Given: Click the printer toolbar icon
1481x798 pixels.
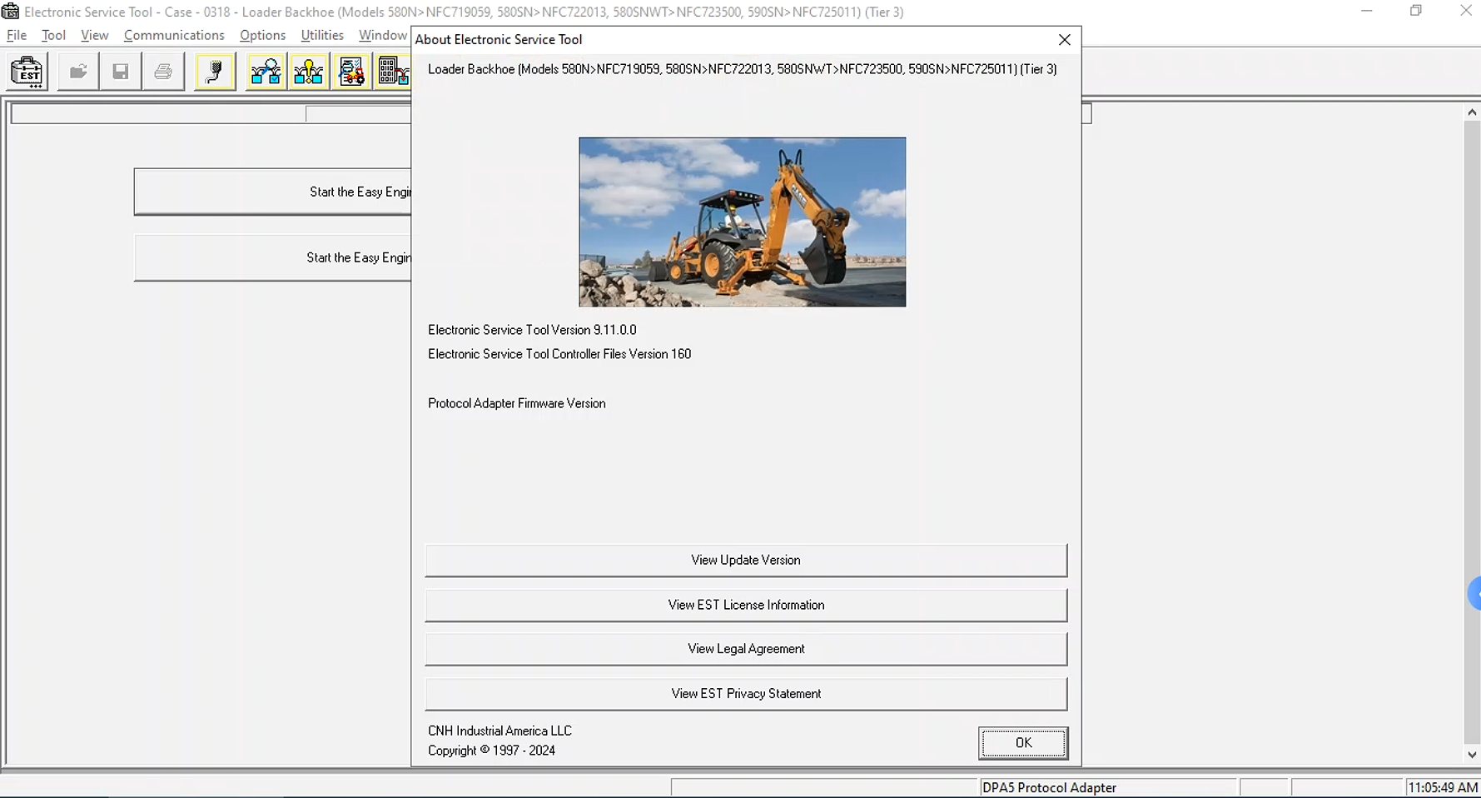Looking at the screenshot, I should click(x=163, y=72).
